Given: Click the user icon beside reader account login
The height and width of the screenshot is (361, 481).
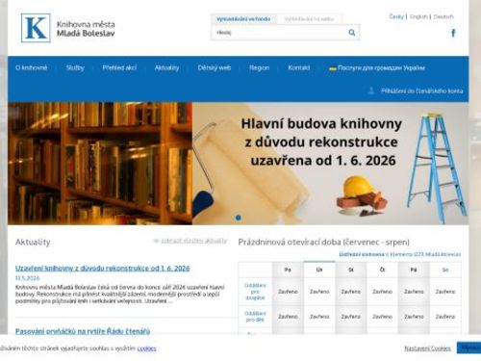Looking at the screenshot, I should point(371,90).
